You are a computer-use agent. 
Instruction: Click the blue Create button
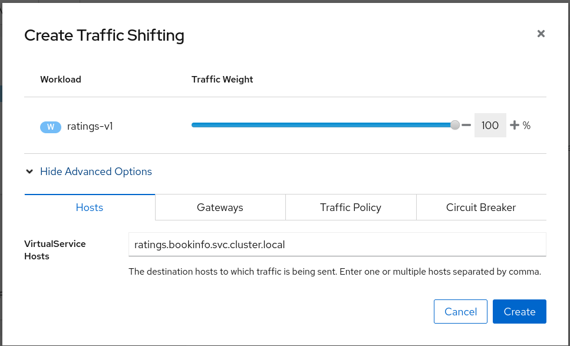(519, 312)
